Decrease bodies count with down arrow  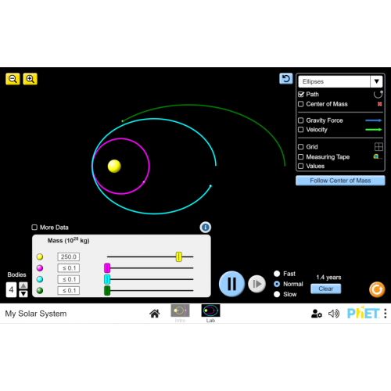pyautogui.click(x=23, y=294)
